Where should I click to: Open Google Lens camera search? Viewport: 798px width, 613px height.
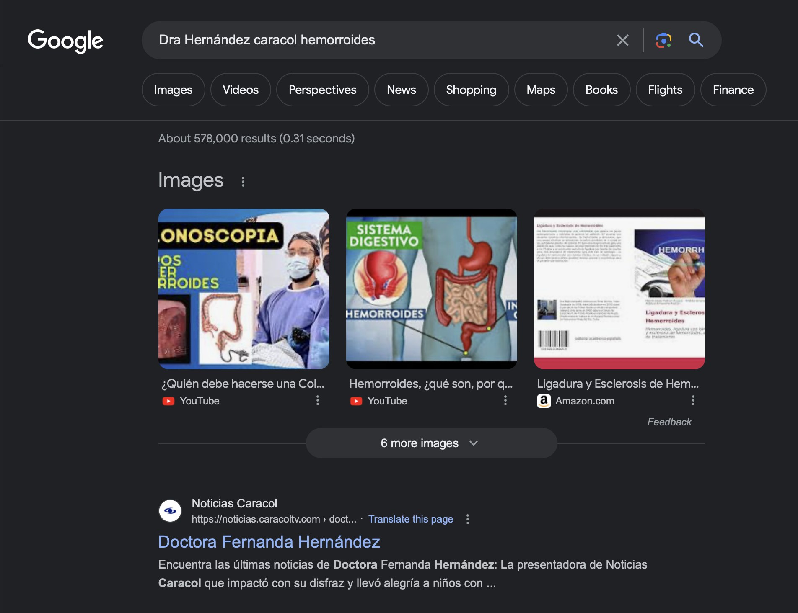[663, 40]
